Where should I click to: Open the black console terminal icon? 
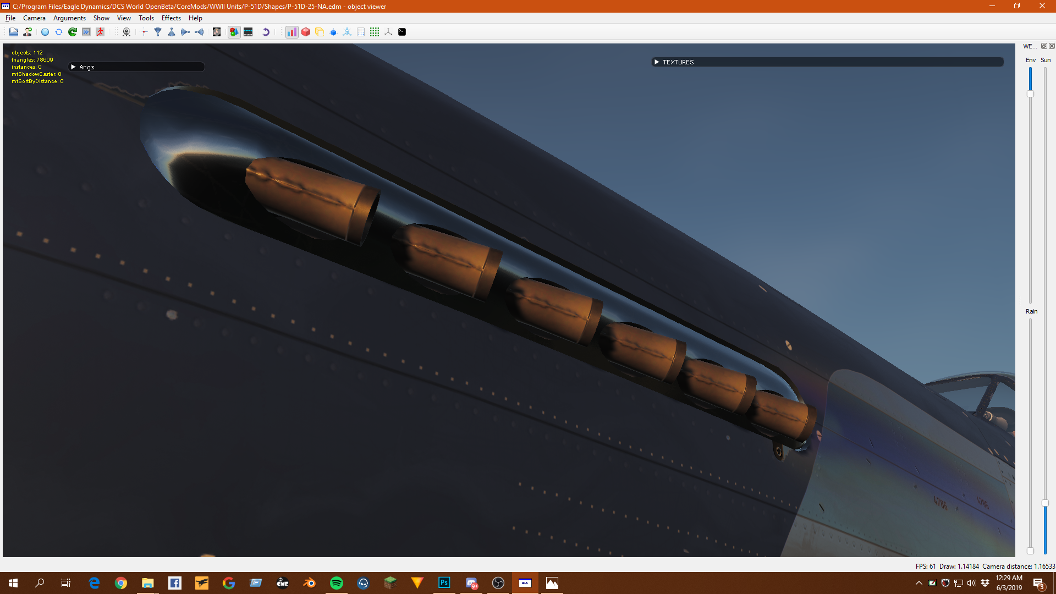[402, 32]
